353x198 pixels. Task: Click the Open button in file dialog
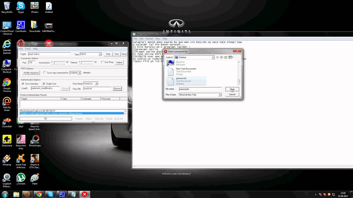[x=232, y=89]
